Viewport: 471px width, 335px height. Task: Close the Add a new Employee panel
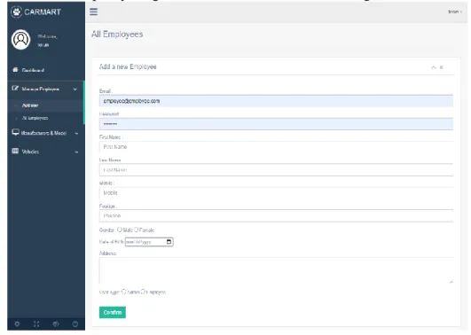pos(442,67)
